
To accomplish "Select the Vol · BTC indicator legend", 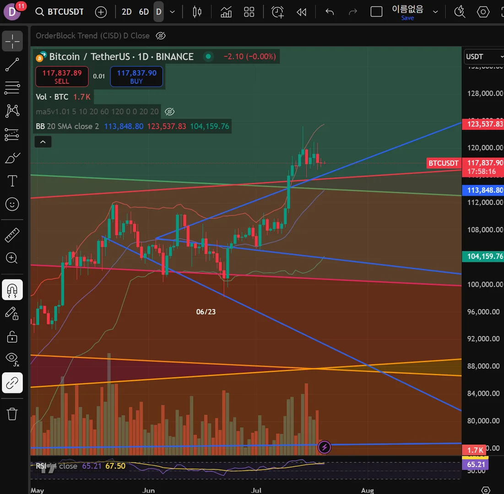I will tap(52, 97).
